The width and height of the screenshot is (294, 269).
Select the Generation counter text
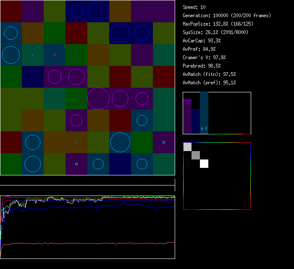(x=227, y=16)
